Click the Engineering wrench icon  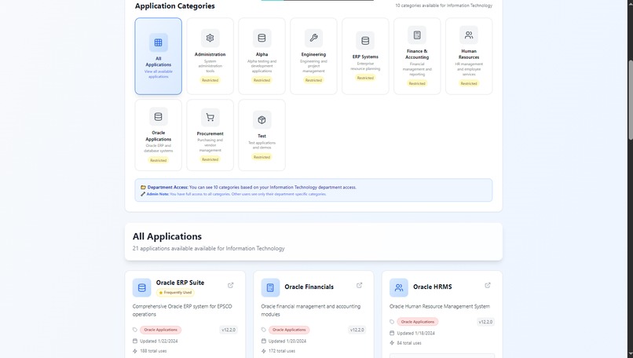click(313, 38)
